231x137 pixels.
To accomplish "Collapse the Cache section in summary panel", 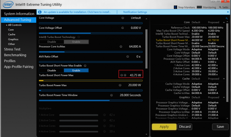I will (x=224, y=79).
